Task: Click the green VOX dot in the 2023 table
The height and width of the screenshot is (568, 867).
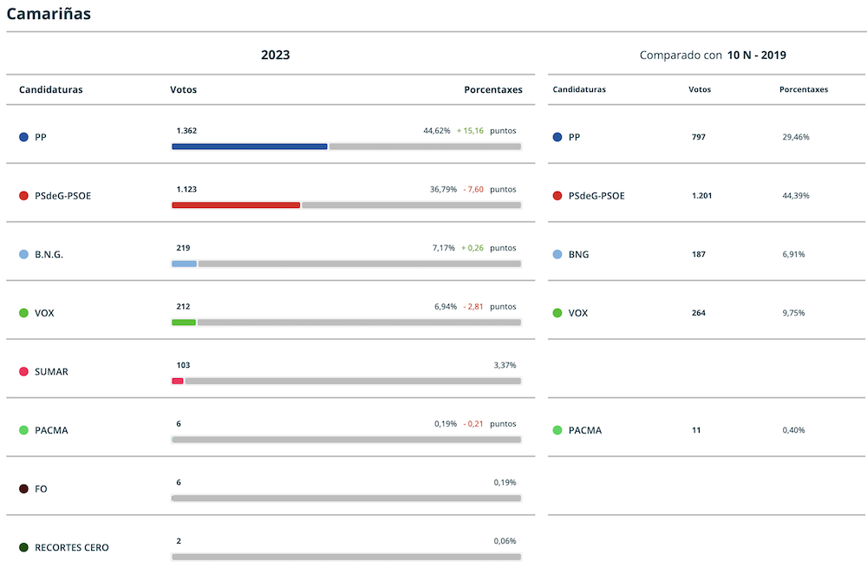Action: click(x=23, y=313)
